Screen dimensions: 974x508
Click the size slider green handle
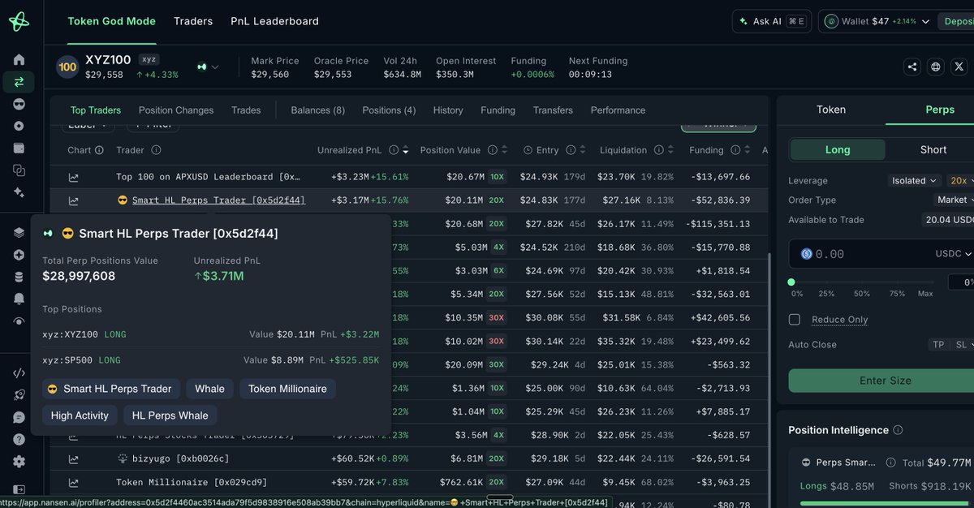(x=791, y=282)
